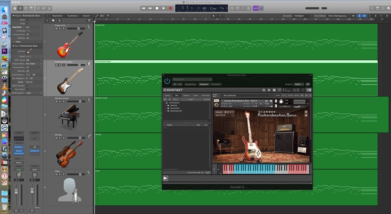Click the stop transport button
Screen dimensions: 391x214
click(x=157, y=8)
